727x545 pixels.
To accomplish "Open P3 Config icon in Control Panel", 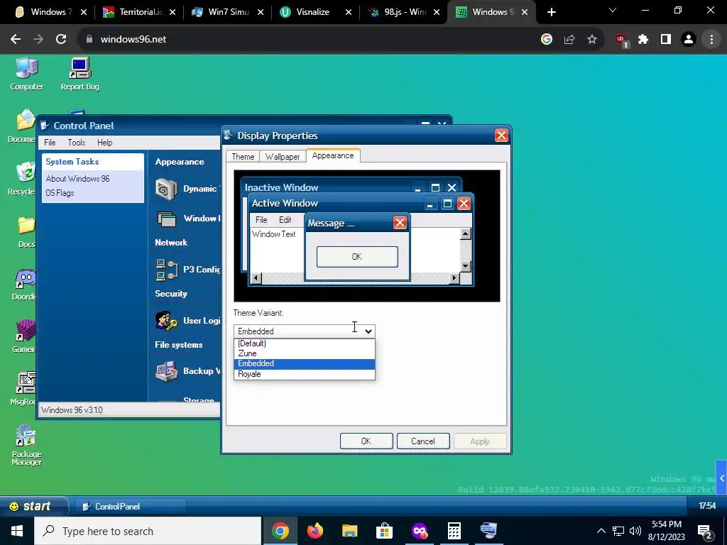I will point(166,270).
